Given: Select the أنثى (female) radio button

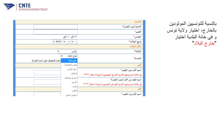Looking at the screenshot, I should click(69, 37).
